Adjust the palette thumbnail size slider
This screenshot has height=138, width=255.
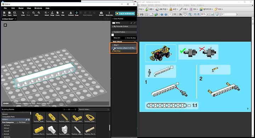(x=69, y=110)
